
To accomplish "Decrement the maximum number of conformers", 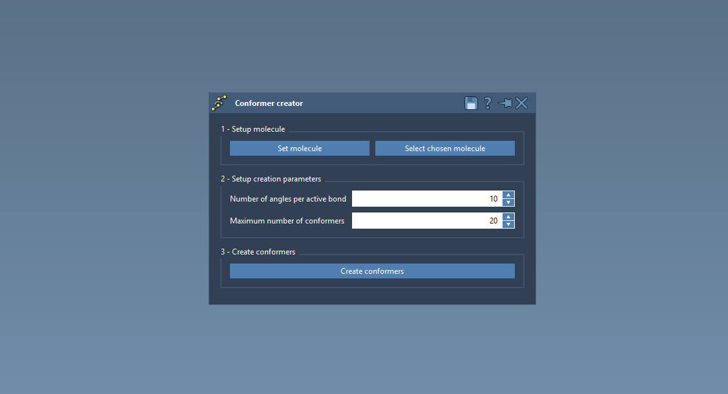I will point(508,225).
